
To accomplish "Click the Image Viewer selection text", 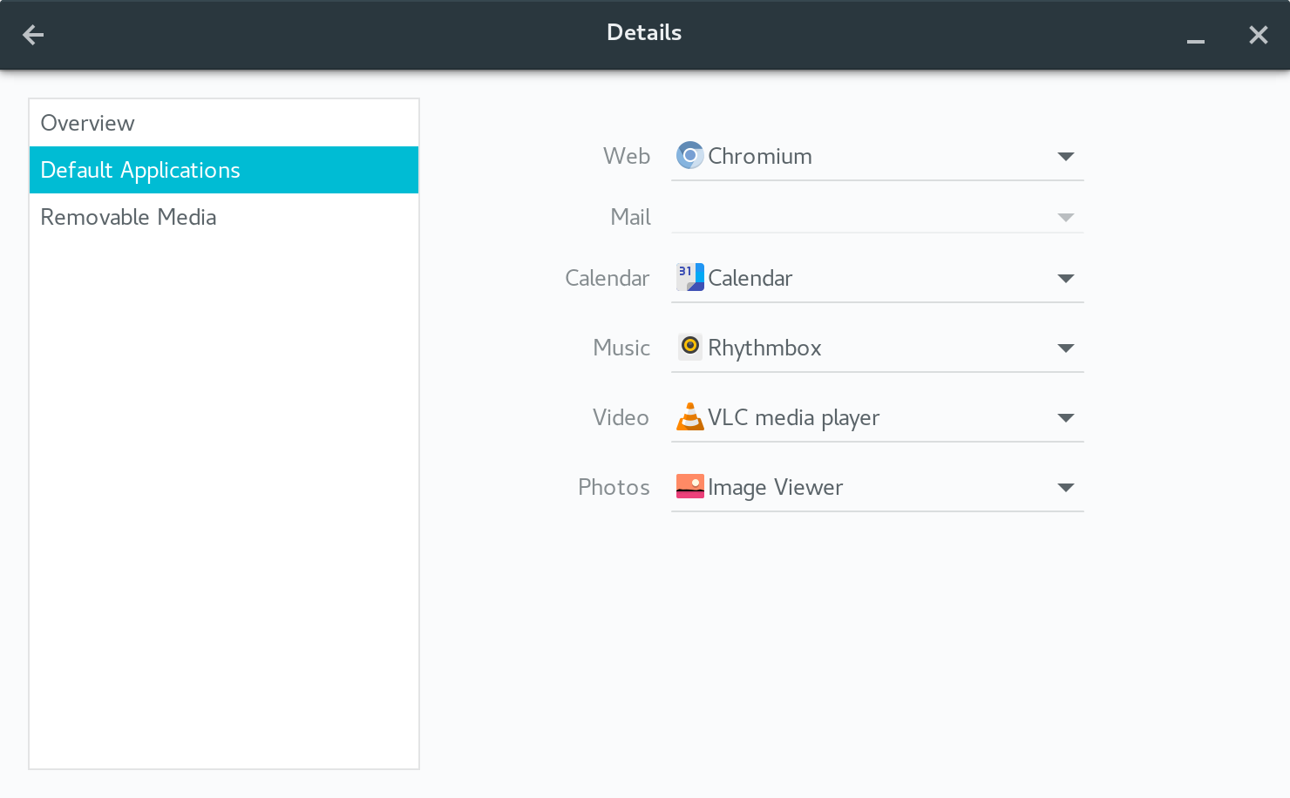I will point(775,488).
